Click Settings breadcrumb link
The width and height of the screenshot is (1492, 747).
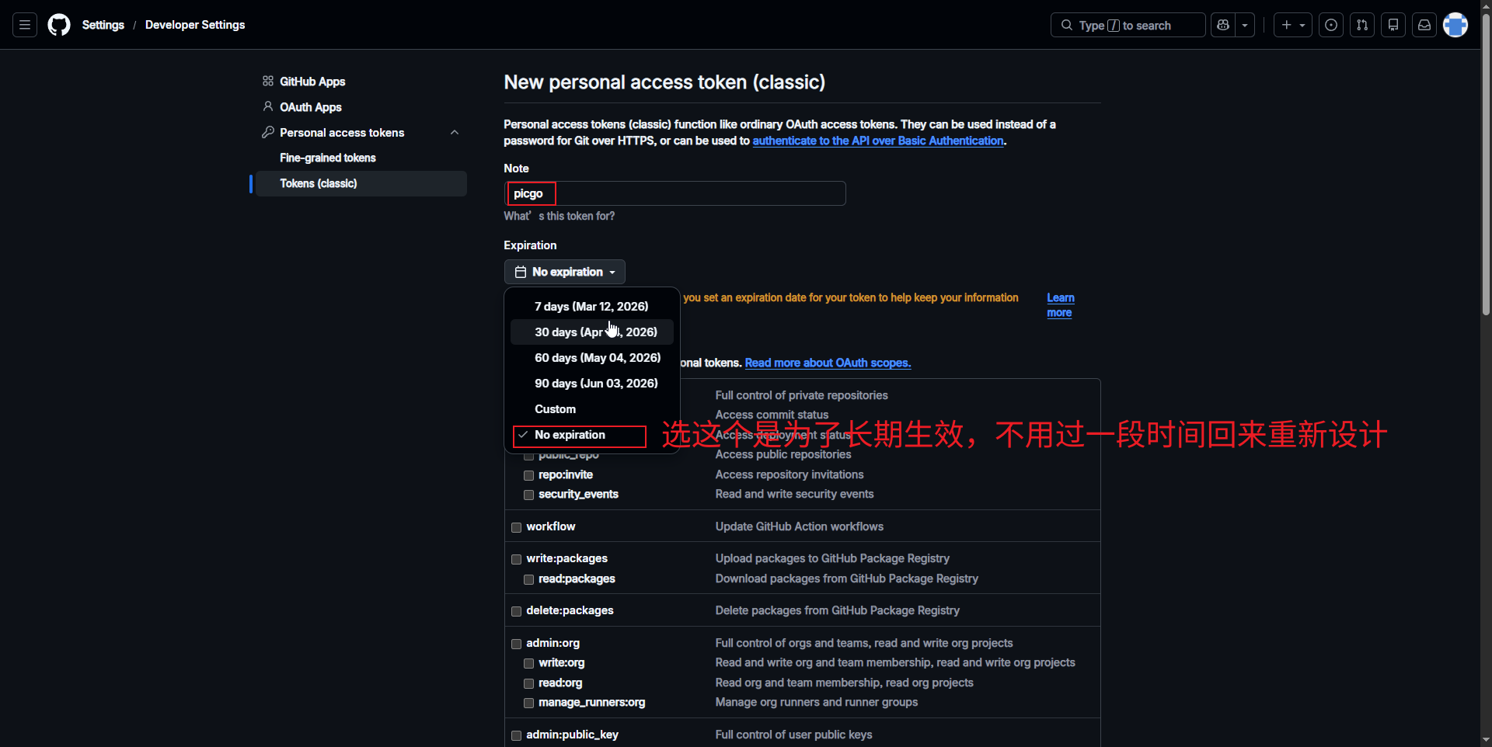click(103, 25)
